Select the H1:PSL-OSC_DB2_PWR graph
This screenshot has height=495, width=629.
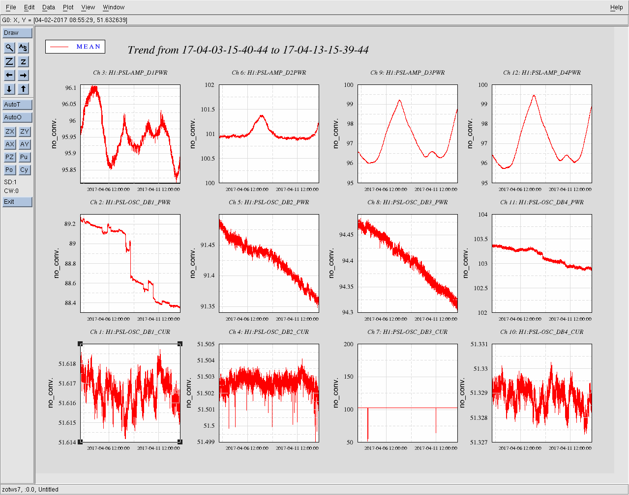(x=269, y=264)
